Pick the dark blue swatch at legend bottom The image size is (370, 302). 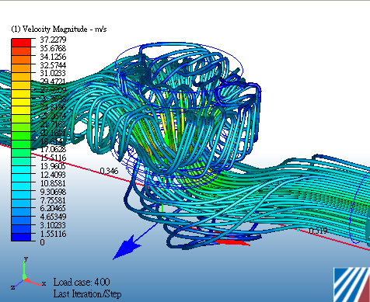[21, 237]
